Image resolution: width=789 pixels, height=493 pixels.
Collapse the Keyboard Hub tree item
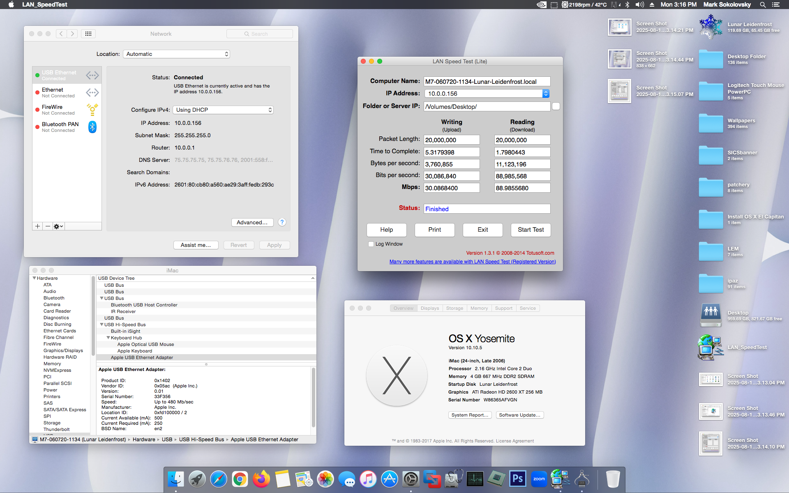pos(108,338)
